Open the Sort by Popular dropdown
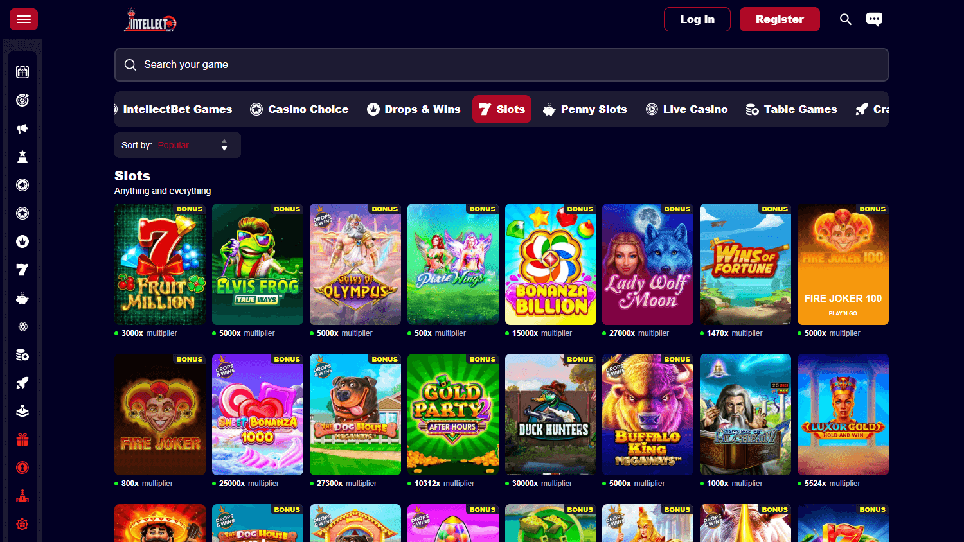The width and height of the screenshot is (964, 542). [x=177, y=145]
